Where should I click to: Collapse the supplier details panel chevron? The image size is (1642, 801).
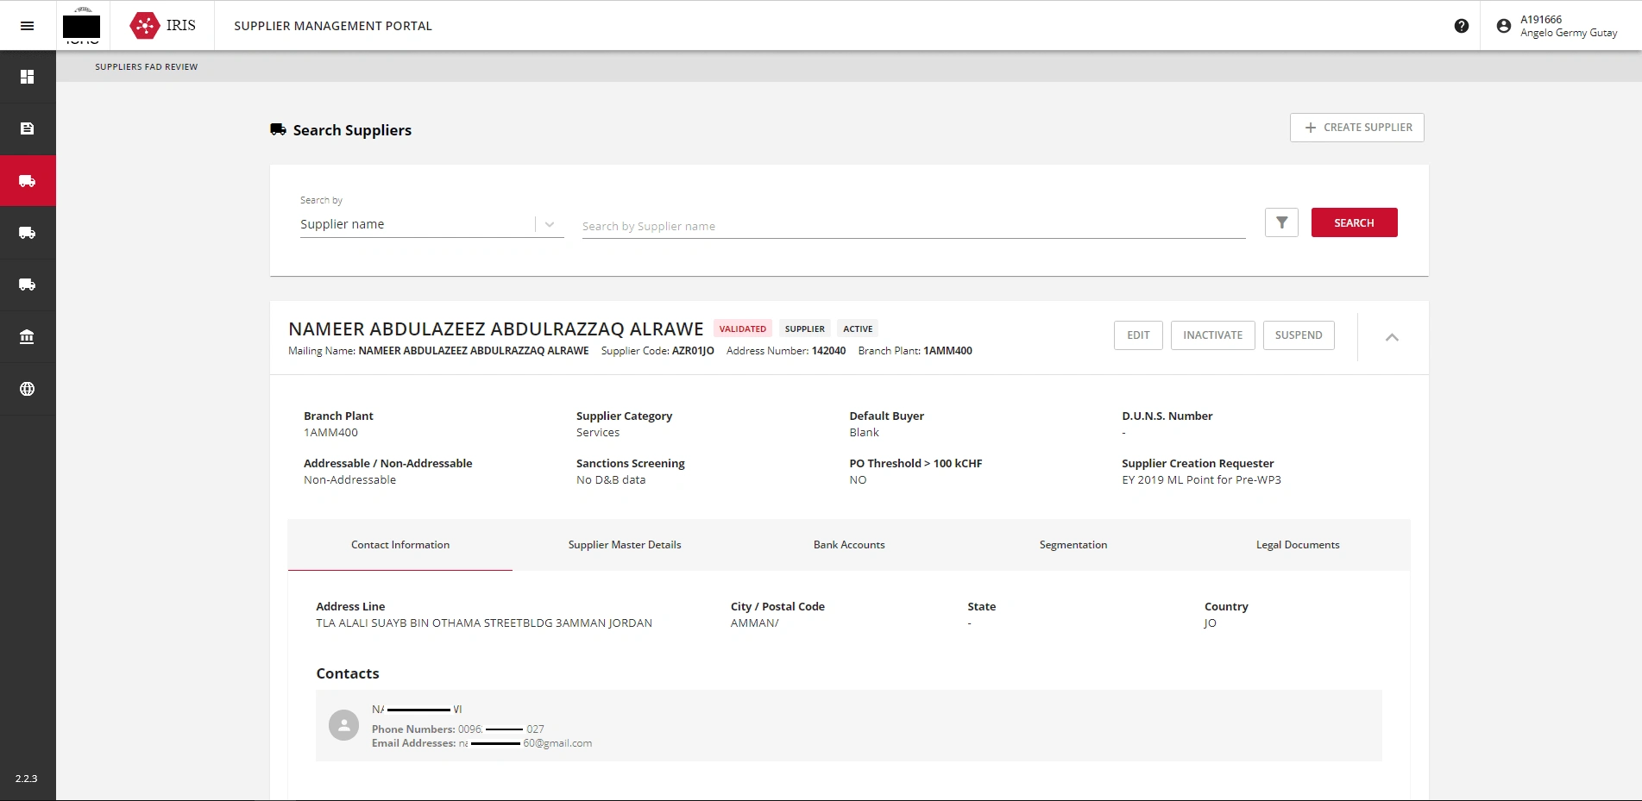tap(1391, 337)
